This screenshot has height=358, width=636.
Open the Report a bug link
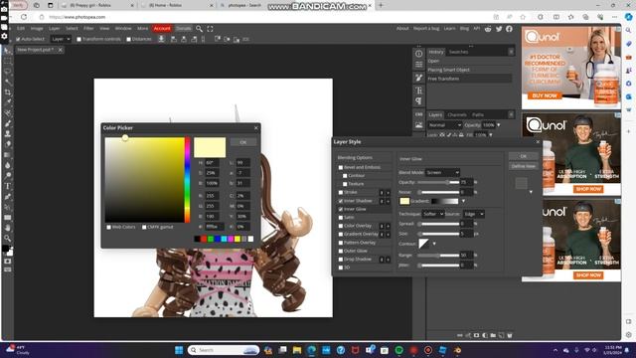[x=426, y=29]
